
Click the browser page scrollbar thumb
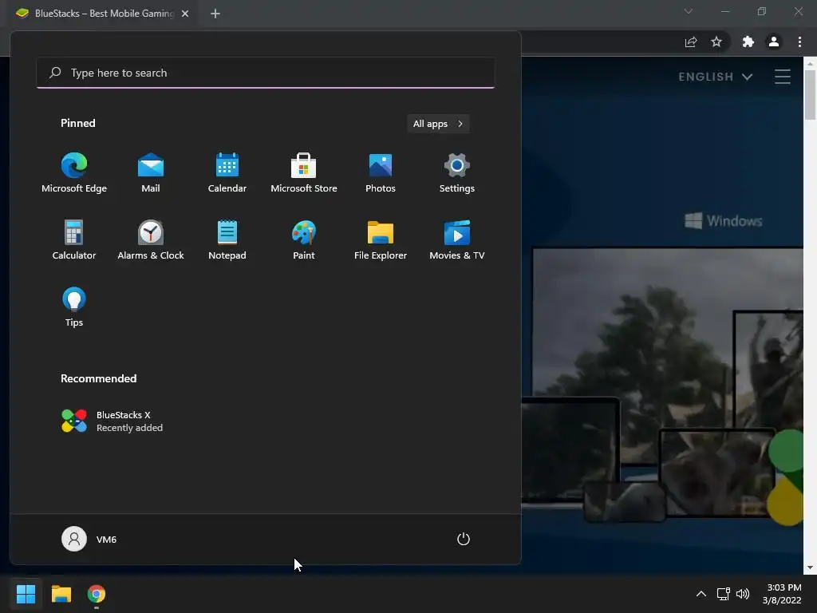[810, 94]
